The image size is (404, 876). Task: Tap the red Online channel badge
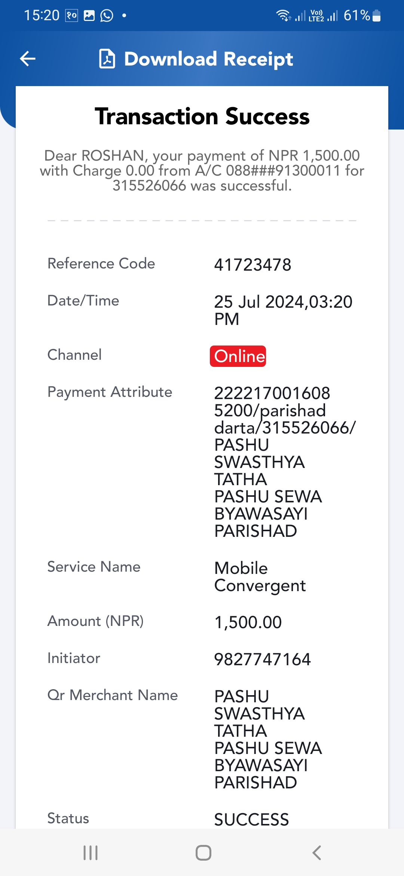[238, 356]
